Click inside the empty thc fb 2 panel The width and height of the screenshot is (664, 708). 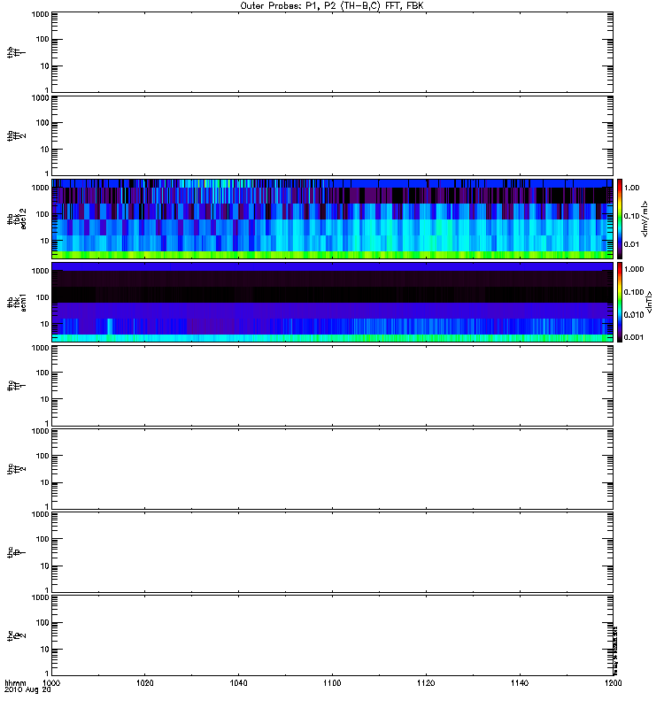pyautogui.click(x=332, y=635)
